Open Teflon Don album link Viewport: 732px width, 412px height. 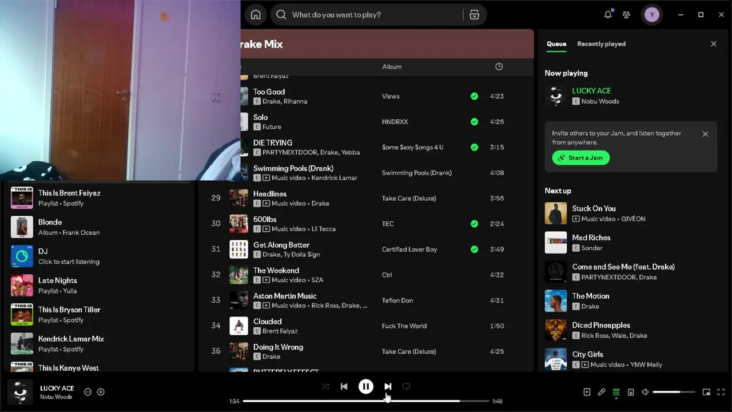[397, 300]
